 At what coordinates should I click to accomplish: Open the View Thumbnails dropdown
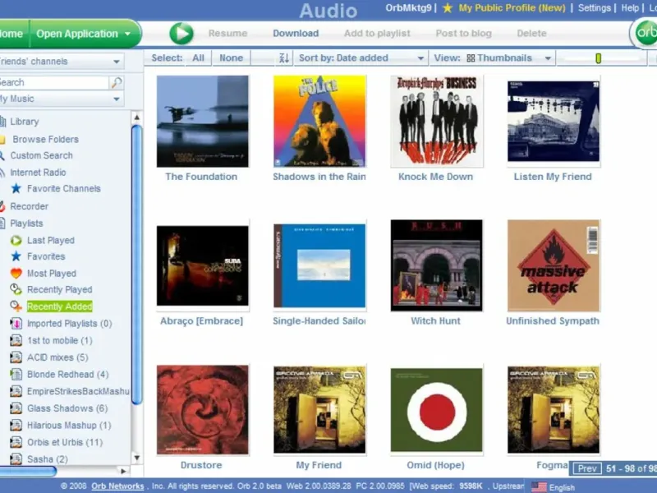pyautogui.click(x=492, y=58)
